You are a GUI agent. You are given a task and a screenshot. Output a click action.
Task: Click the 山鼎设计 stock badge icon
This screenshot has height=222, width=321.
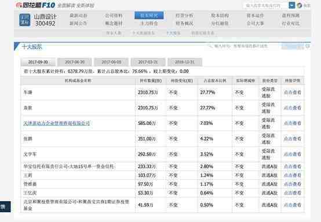click(x=24, y=20)
